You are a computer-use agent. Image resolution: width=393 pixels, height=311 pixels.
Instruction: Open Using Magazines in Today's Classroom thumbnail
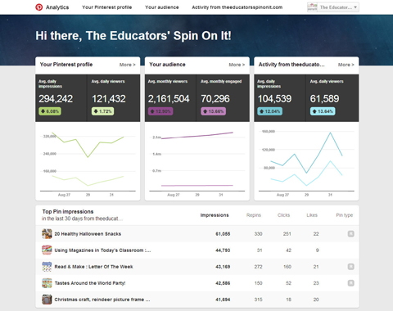coord(47,250)
